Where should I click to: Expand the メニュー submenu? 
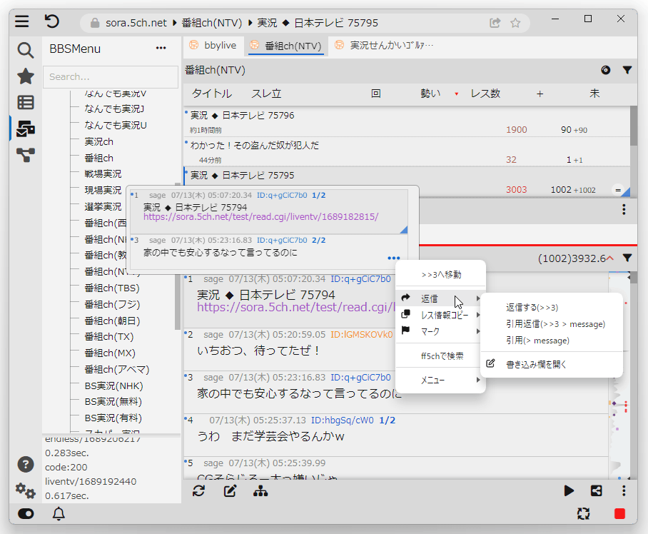click(440, 380)
